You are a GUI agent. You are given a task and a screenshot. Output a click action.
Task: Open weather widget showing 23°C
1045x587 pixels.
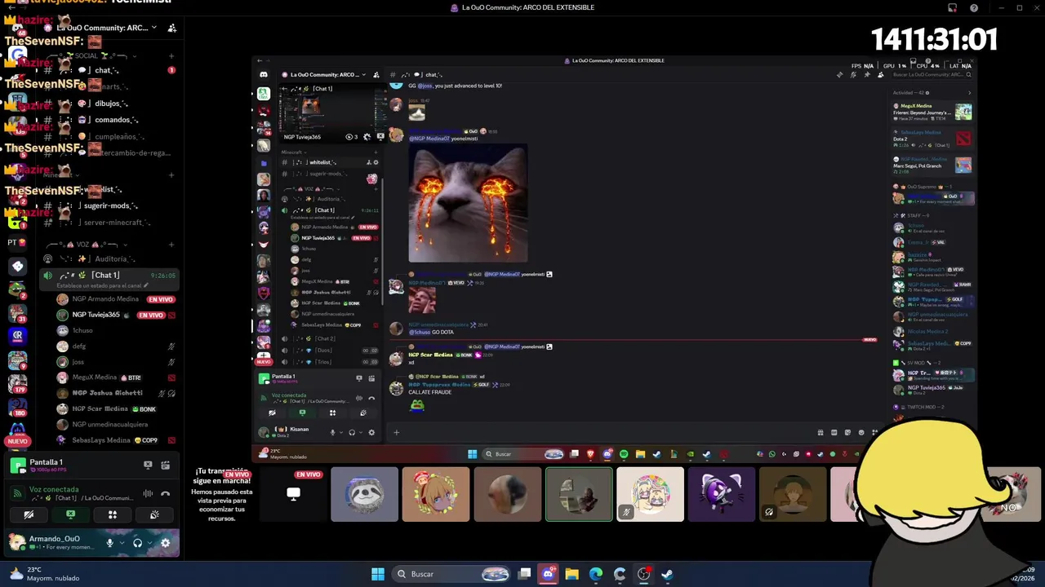tap(45, 574)
